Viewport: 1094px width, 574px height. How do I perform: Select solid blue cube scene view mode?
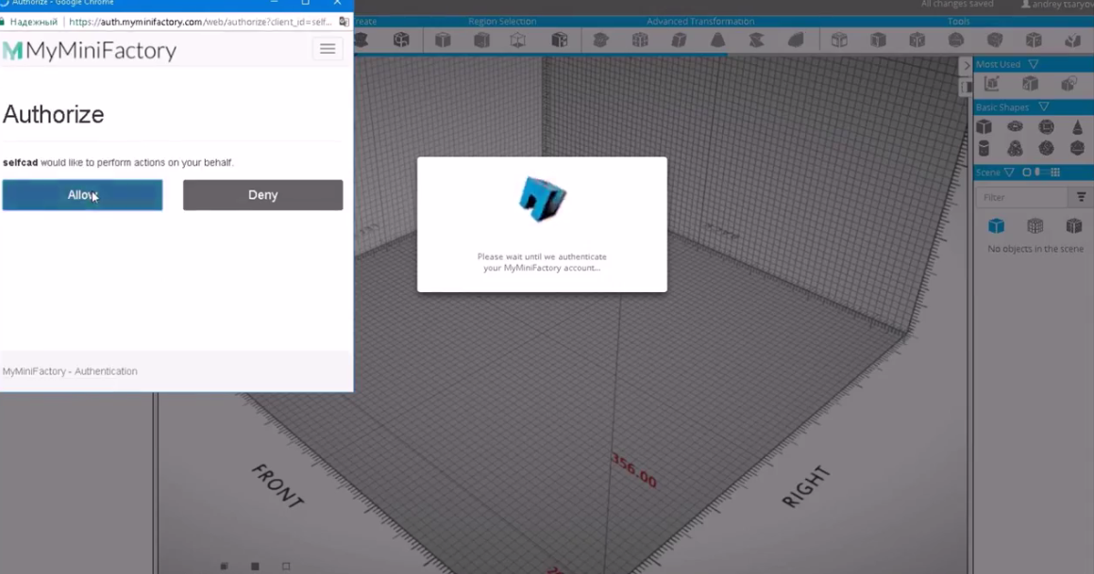997,225
